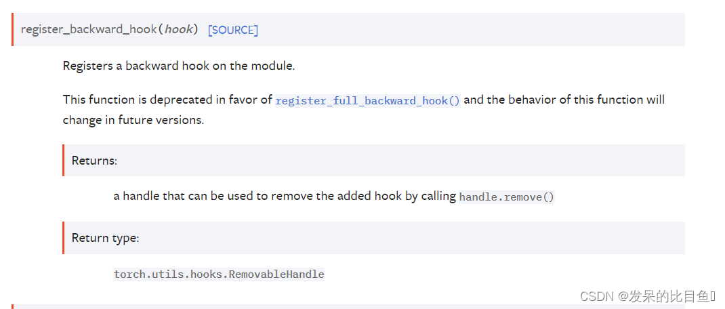Click the line 'change in future versions.'
This screenshot has height=309, width=725.
click(x=133, y=120)
